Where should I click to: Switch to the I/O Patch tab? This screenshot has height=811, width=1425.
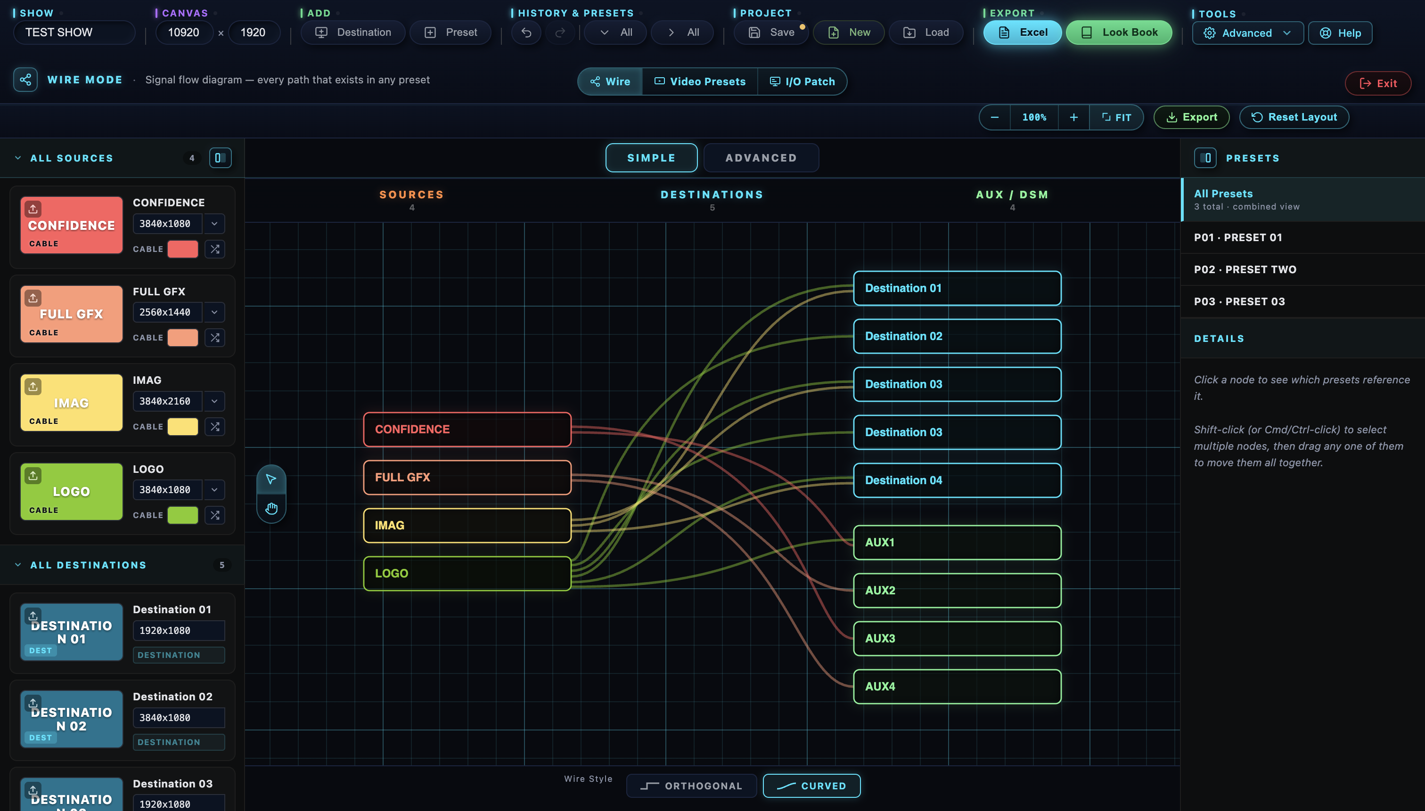click(802, 81)
